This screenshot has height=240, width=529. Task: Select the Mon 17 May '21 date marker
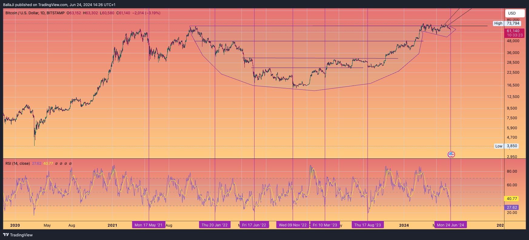pyautogui.click(x=148, y=225)
